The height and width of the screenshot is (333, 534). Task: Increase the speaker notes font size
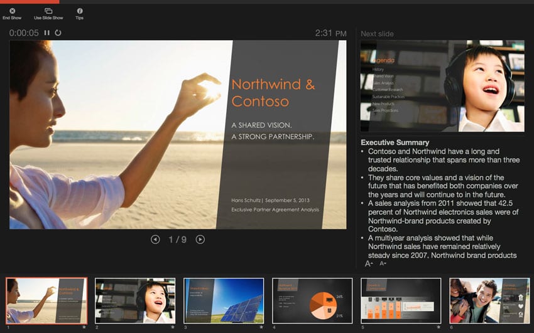click(x=369, y=264)
